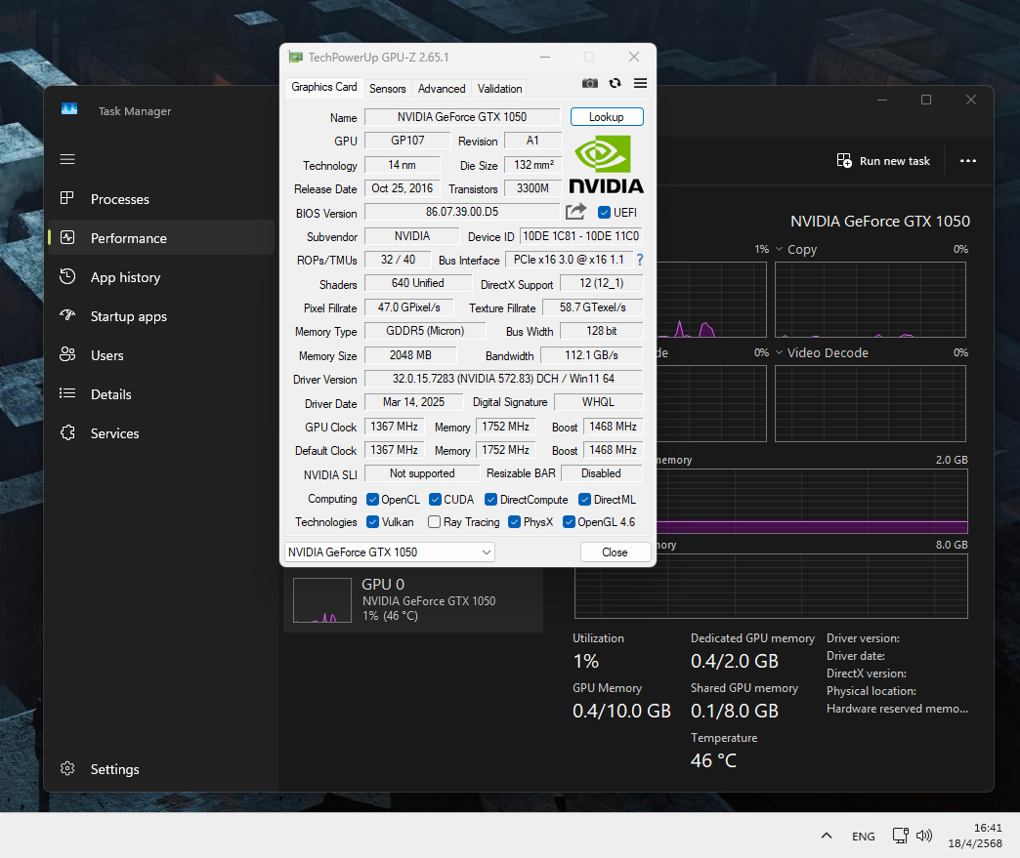Click the Resizable BAR Disabled field
The height and width of the screenshot is (858, 1020).
click(x=601, y=473)
